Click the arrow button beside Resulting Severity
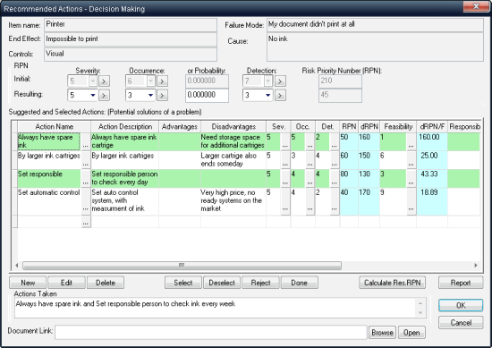492x348 pixels. click(x=104, y=95)
